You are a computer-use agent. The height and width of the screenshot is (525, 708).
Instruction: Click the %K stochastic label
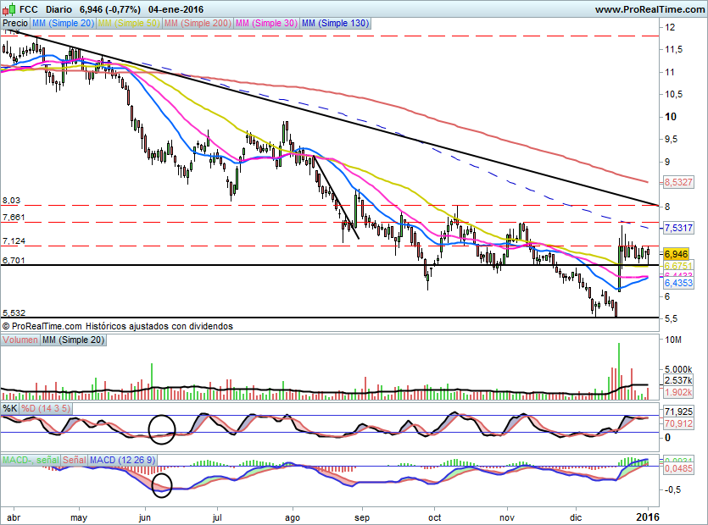point(10,408)
